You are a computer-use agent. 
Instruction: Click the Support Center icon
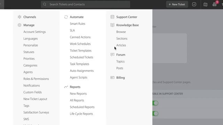[x=112, y=17]
